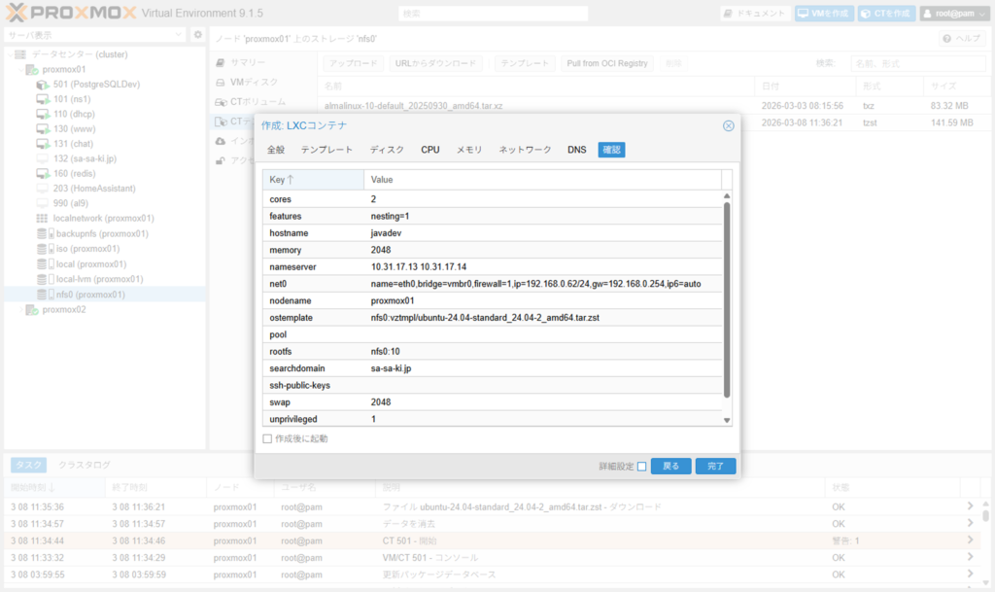Toggle the 詳細設定 checkbox
This screenshot has width=995, height=592.
(x=641, y=467)
